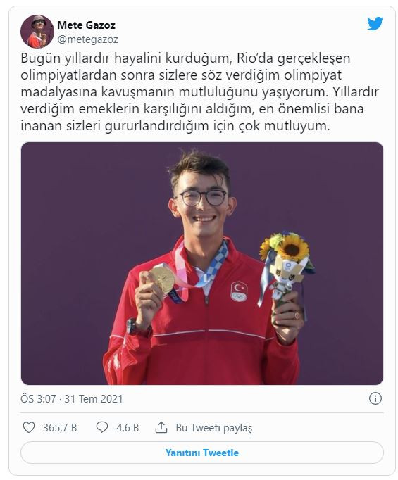The width and height of the screenshot is (398, 480).
Task: Open the tweet timestamp 31 Tem 2021
Action: point(94,399)
